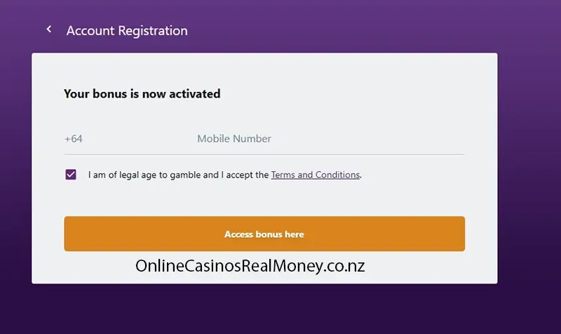
Task: Open the Terms and Conditions link
Action: click(315, 175)
